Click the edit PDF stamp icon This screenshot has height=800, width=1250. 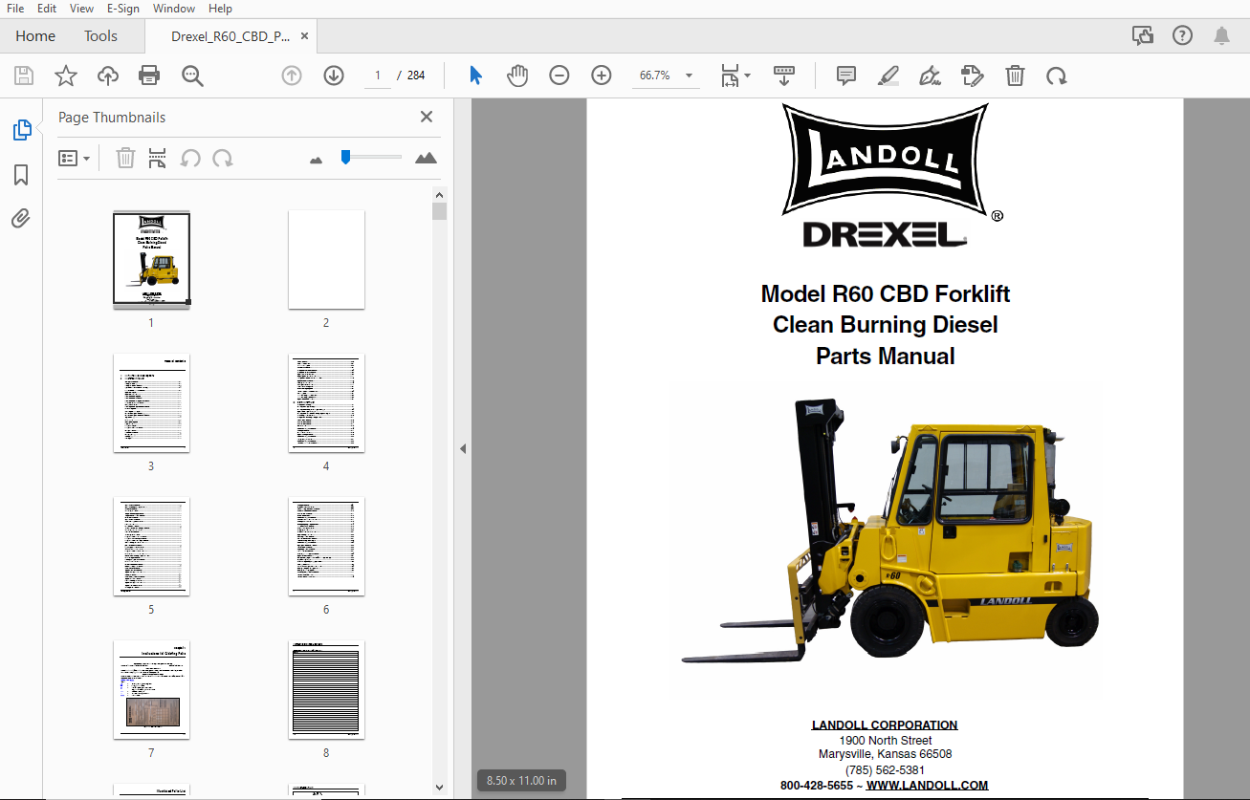pos(973,76)
